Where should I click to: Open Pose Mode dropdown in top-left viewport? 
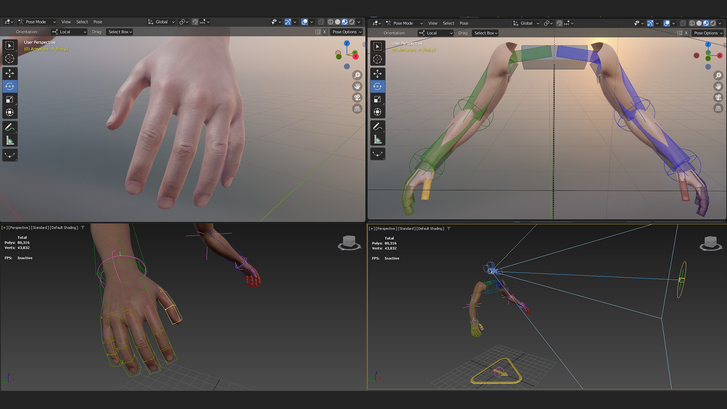click(x=37, y=22)
